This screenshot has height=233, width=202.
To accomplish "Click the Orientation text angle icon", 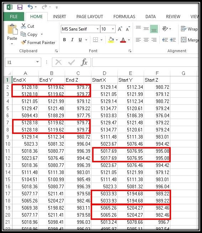I will click(165, 29).
